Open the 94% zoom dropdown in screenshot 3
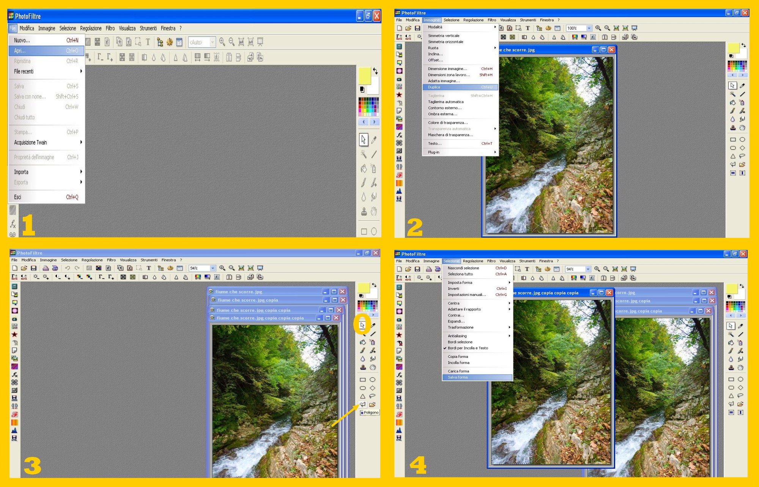Viewport: 759px width, 487px height. pyautogui.click(x=213, y=268)
